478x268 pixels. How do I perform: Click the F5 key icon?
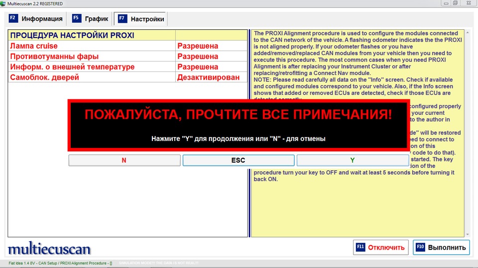click(77, 18)
